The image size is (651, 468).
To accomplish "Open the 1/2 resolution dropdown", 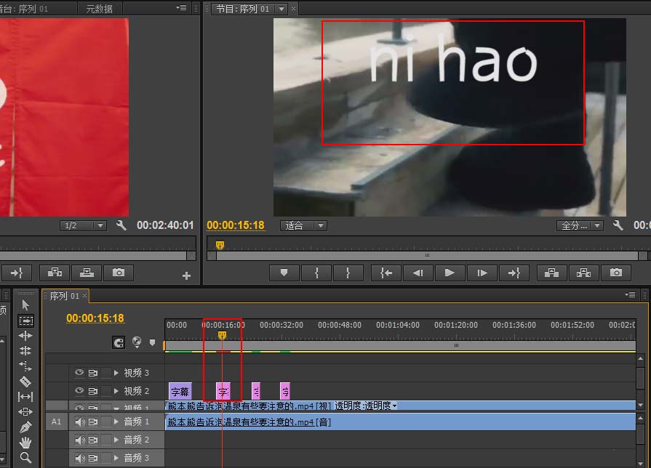I will click(82, 225).
